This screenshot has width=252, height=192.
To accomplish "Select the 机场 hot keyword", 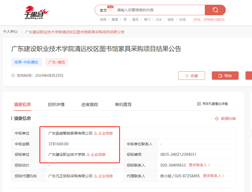I will click(183, 20).
